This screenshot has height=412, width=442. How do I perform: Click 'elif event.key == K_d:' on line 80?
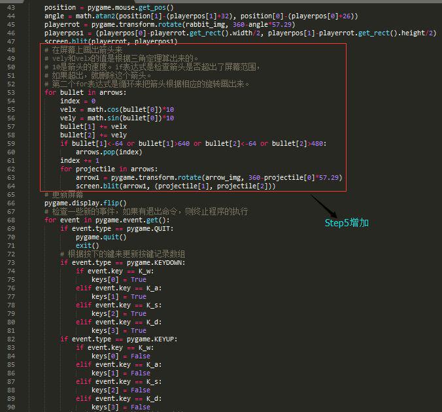pos(119,322)
